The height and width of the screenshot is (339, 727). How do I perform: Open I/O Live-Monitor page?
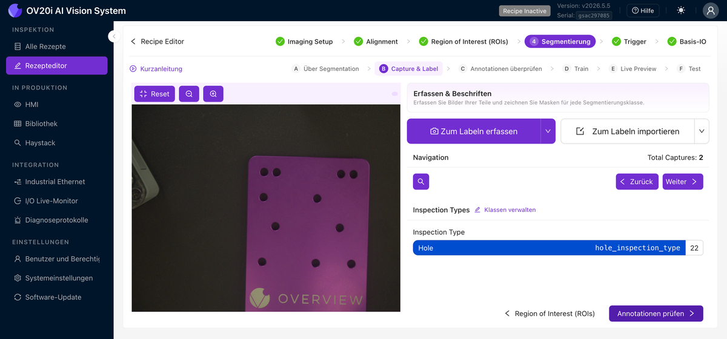[x=51, y=201]
